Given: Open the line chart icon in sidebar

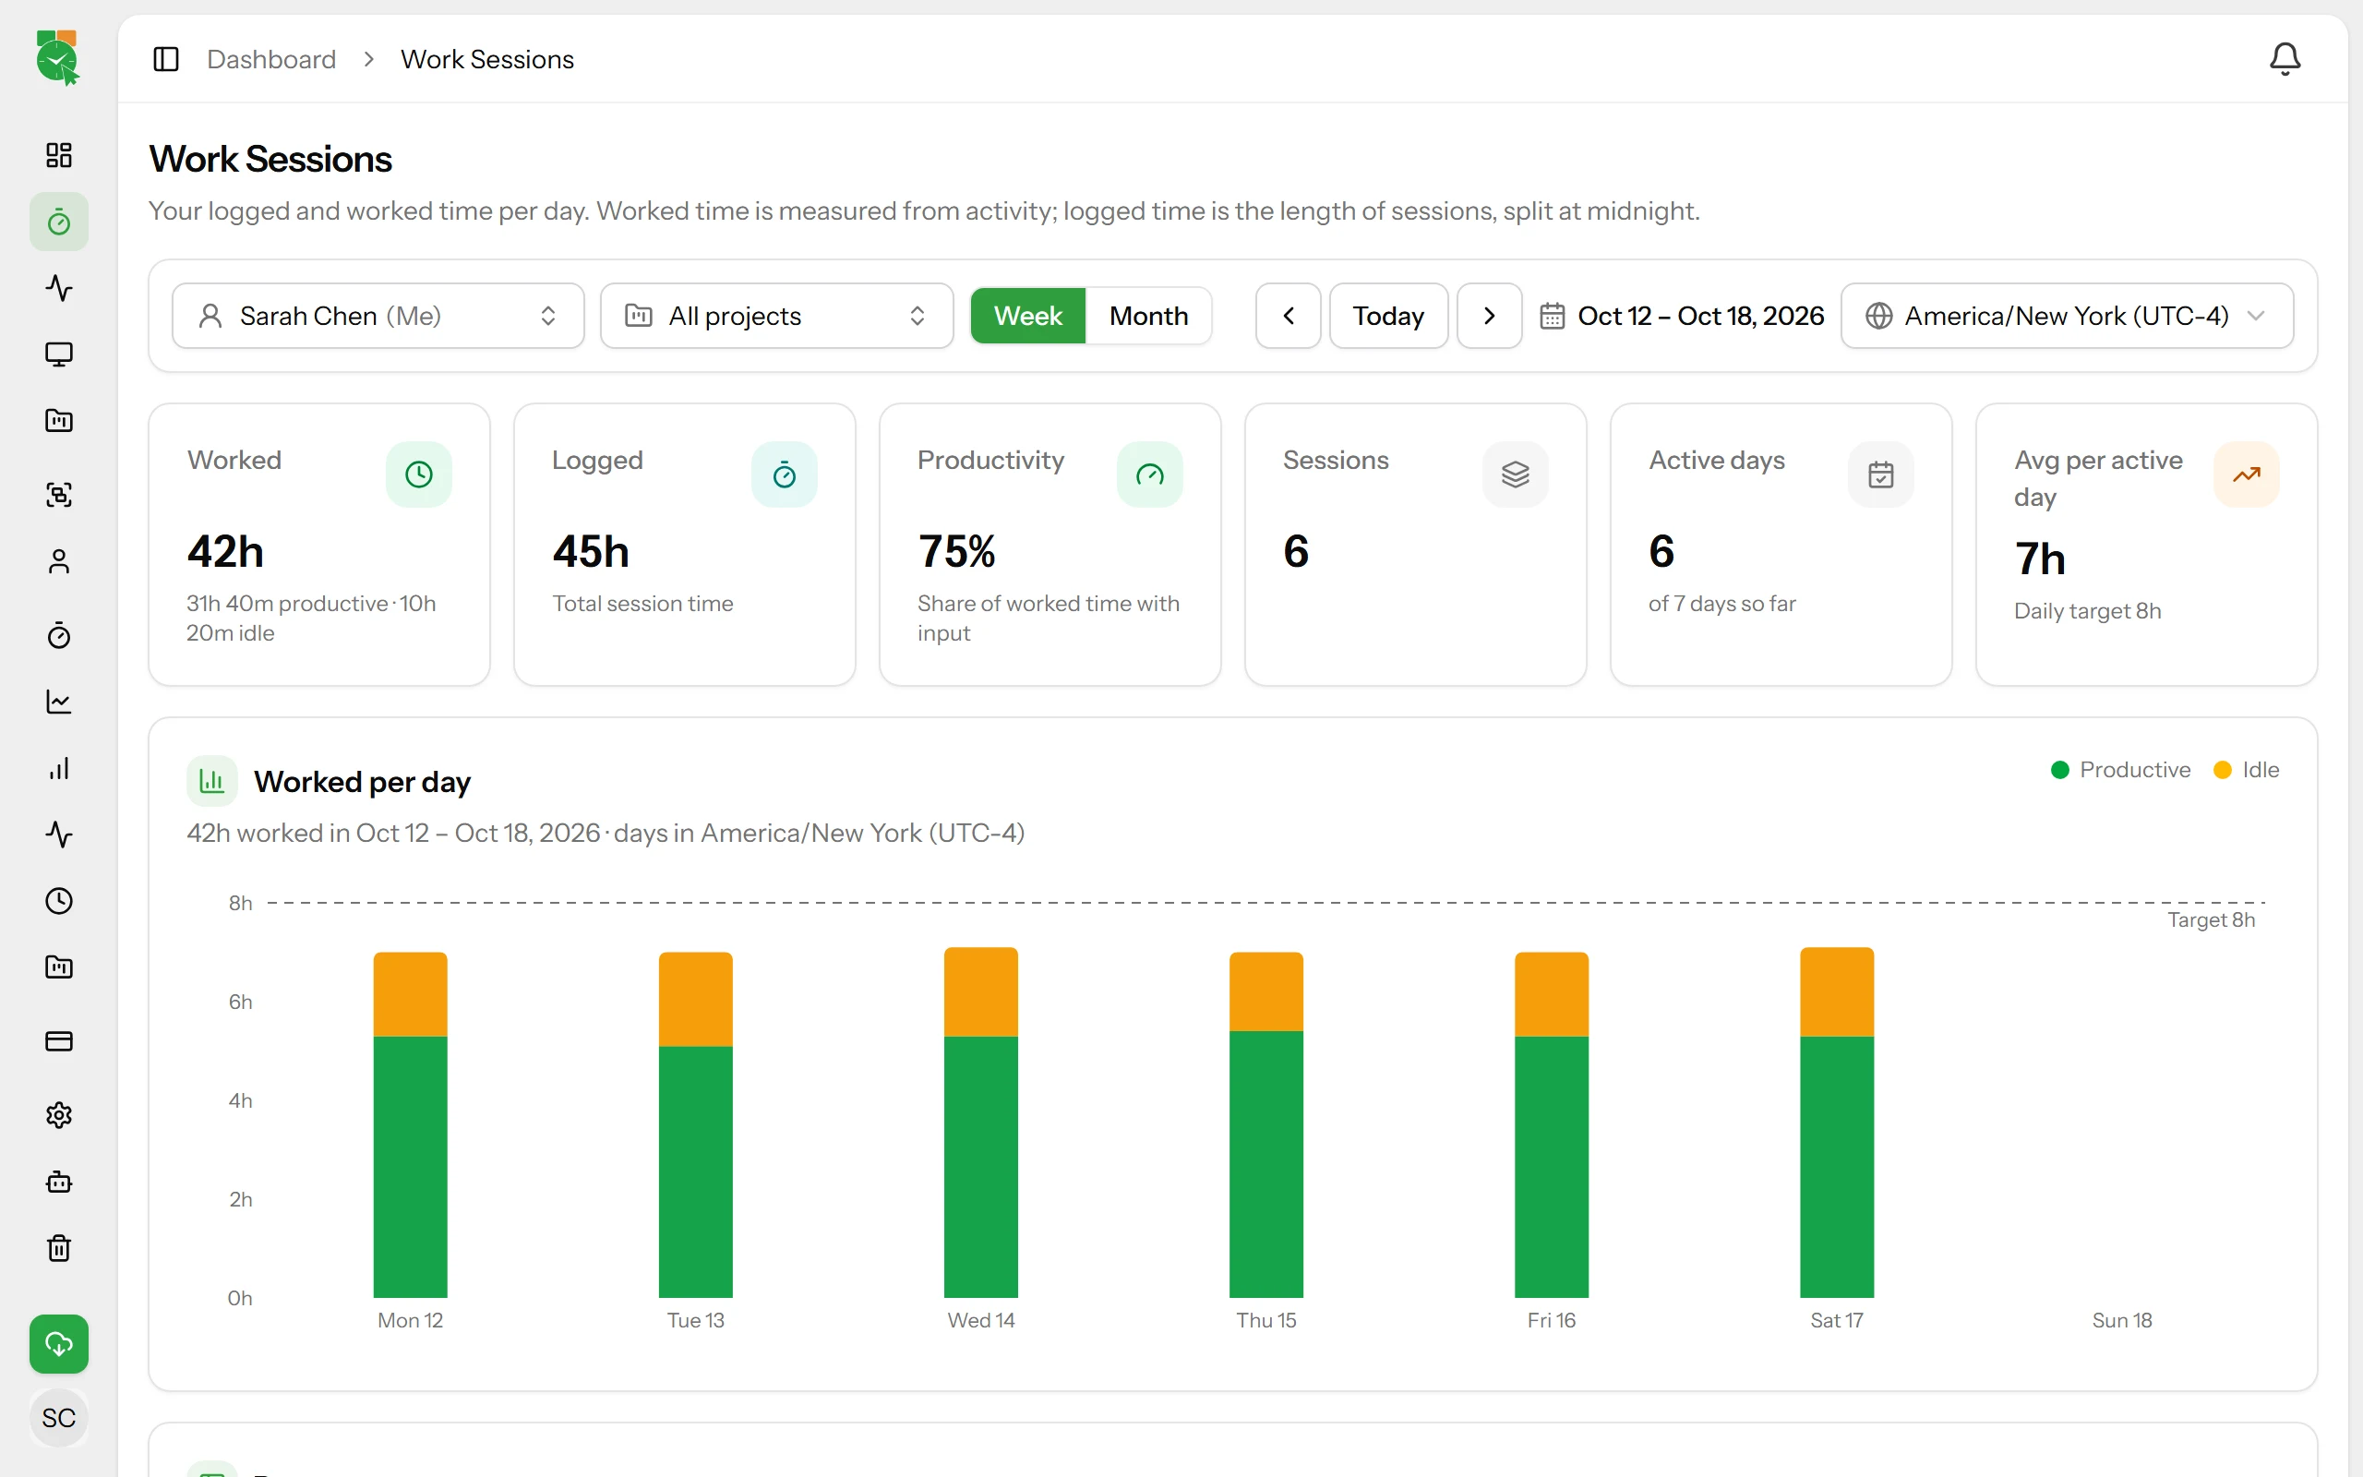Looking at the screenshot, I should pyautogui.click(x=58, y=702).
